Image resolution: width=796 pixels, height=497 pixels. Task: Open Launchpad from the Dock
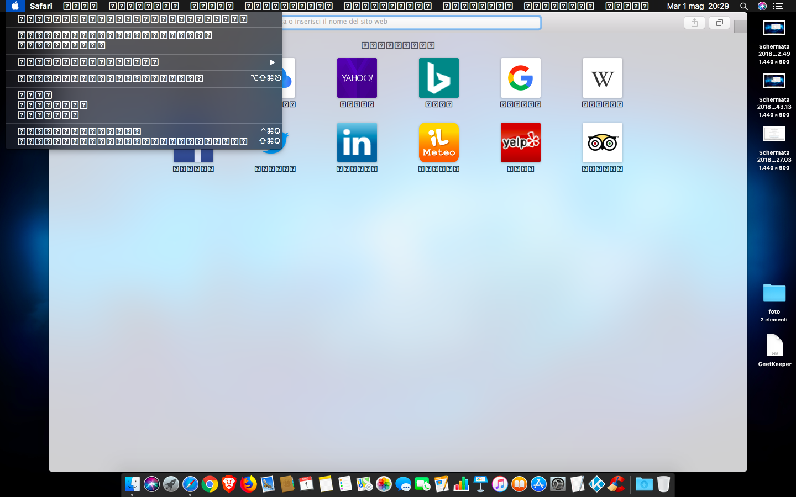171,484
